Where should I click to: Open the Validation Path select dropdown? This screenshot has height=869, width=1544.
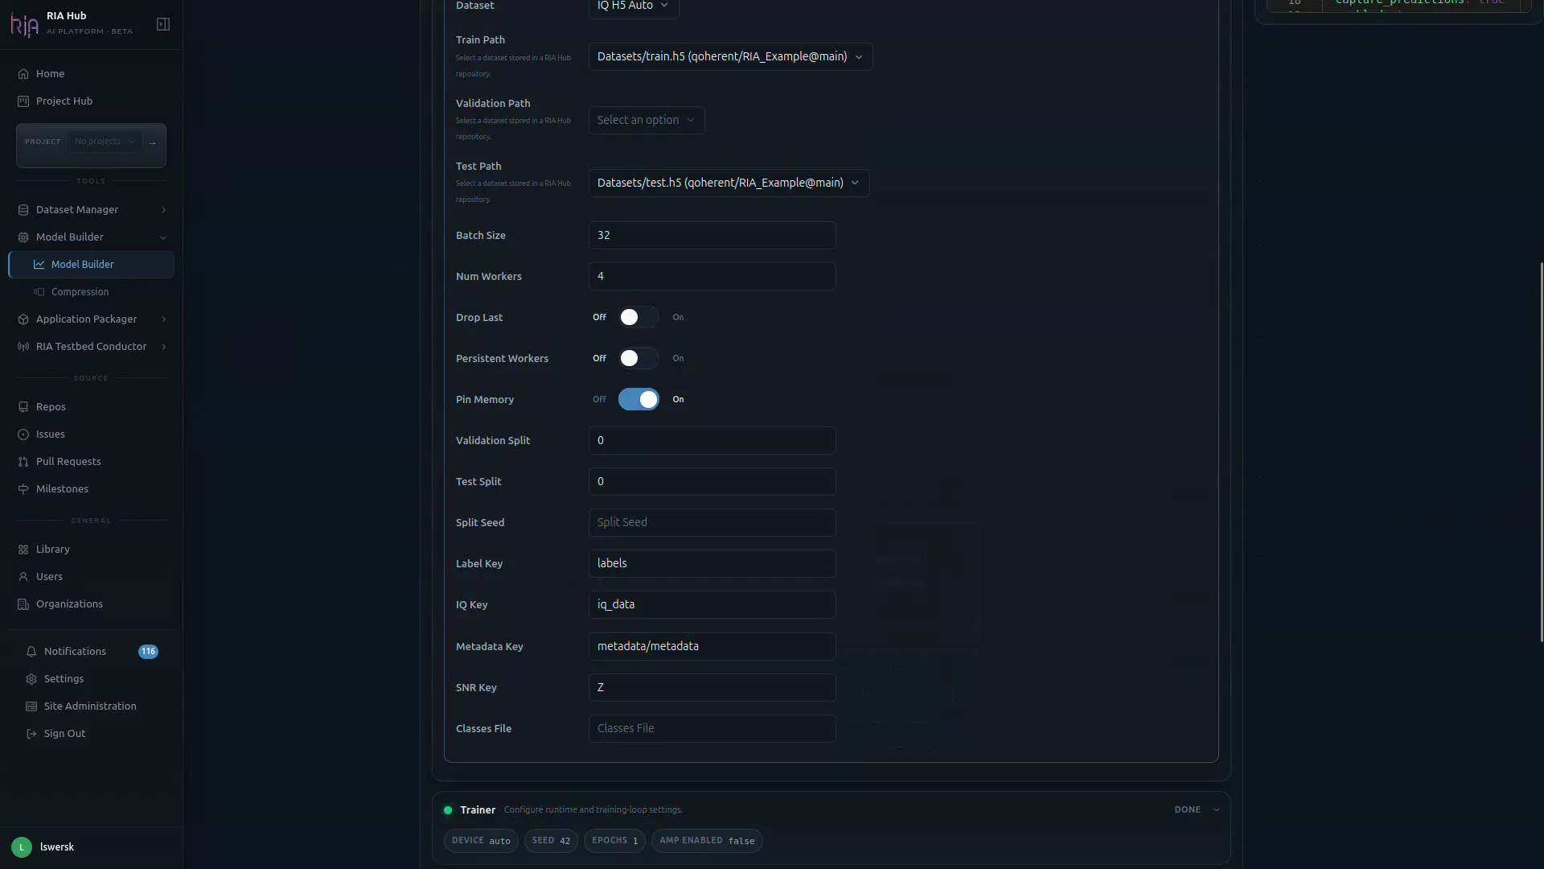point(647,121)
